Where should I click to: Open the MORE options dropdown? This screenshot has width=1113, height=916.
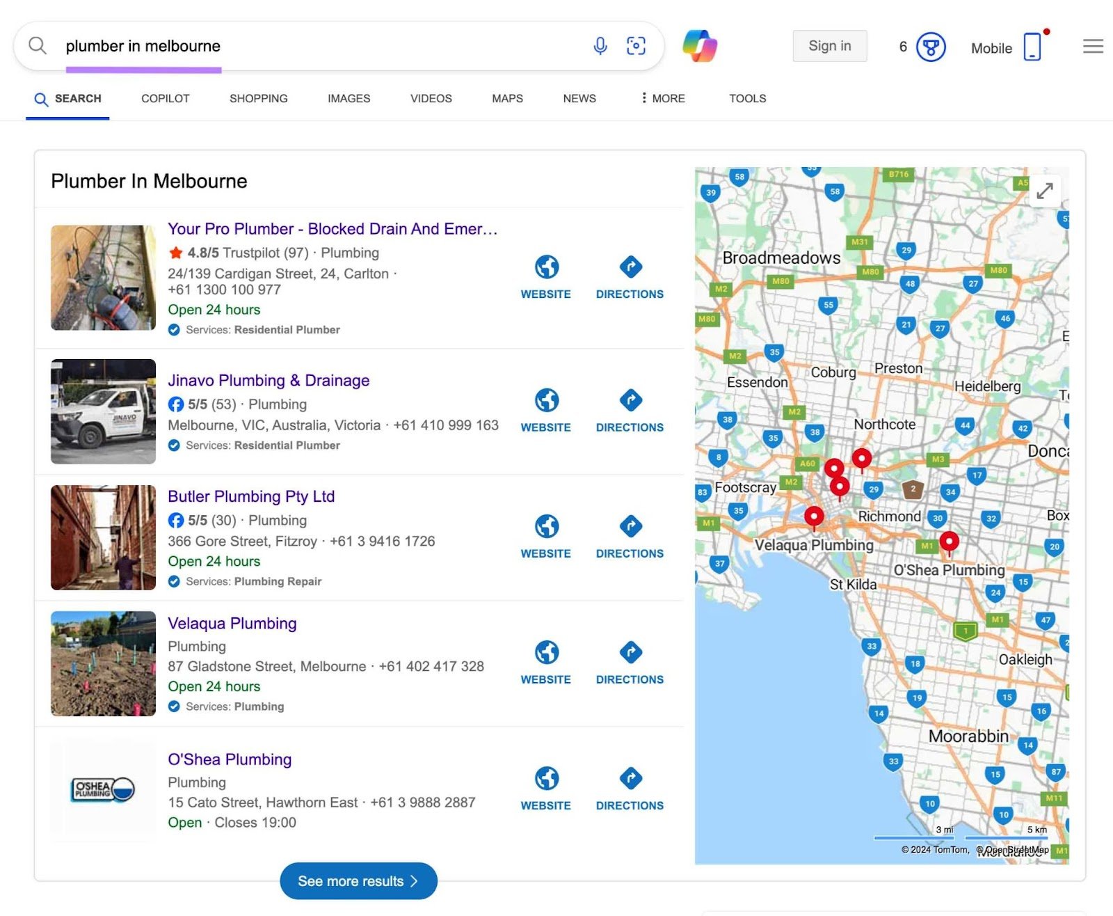point(662,98)
